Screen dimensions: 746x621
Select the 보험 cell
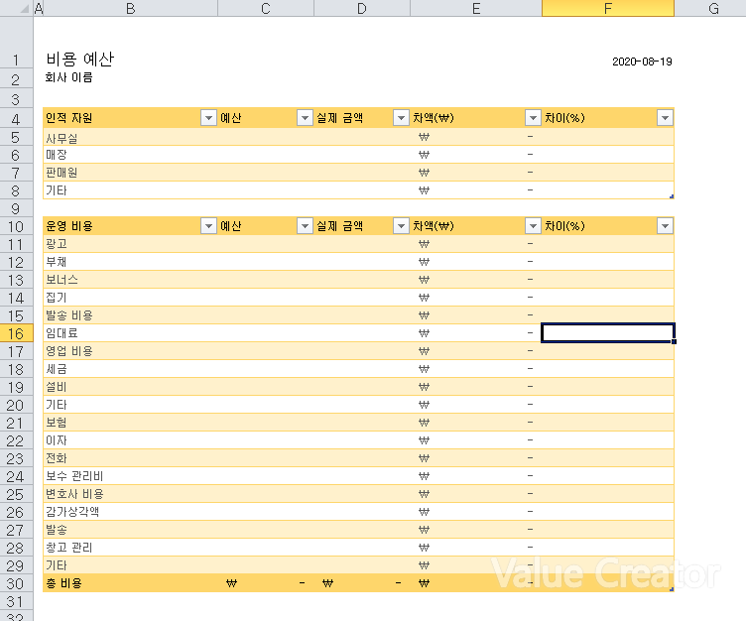pyautogui.click(x=130, y=423)
